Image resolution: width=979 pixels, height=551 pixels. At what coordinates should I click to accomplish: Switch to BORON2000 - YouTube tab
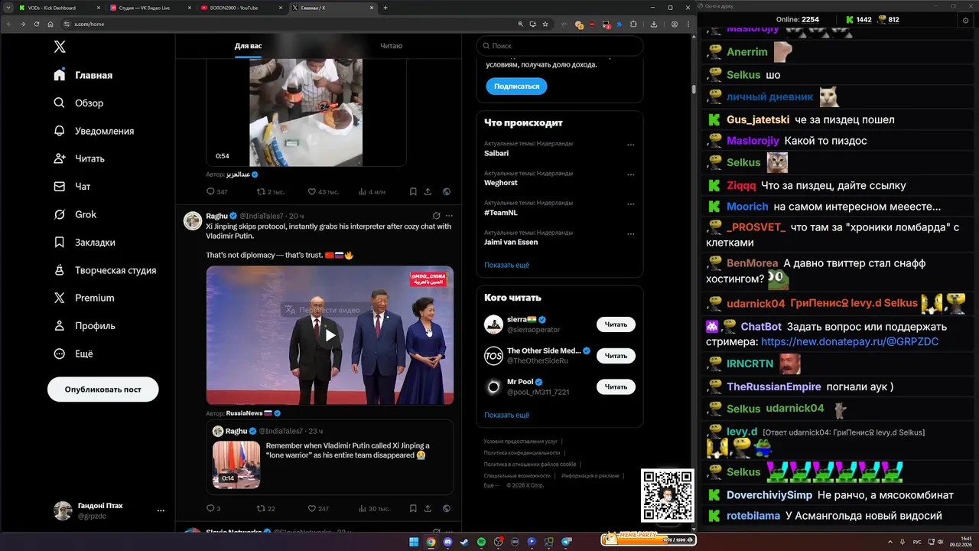tap(241, 8)
